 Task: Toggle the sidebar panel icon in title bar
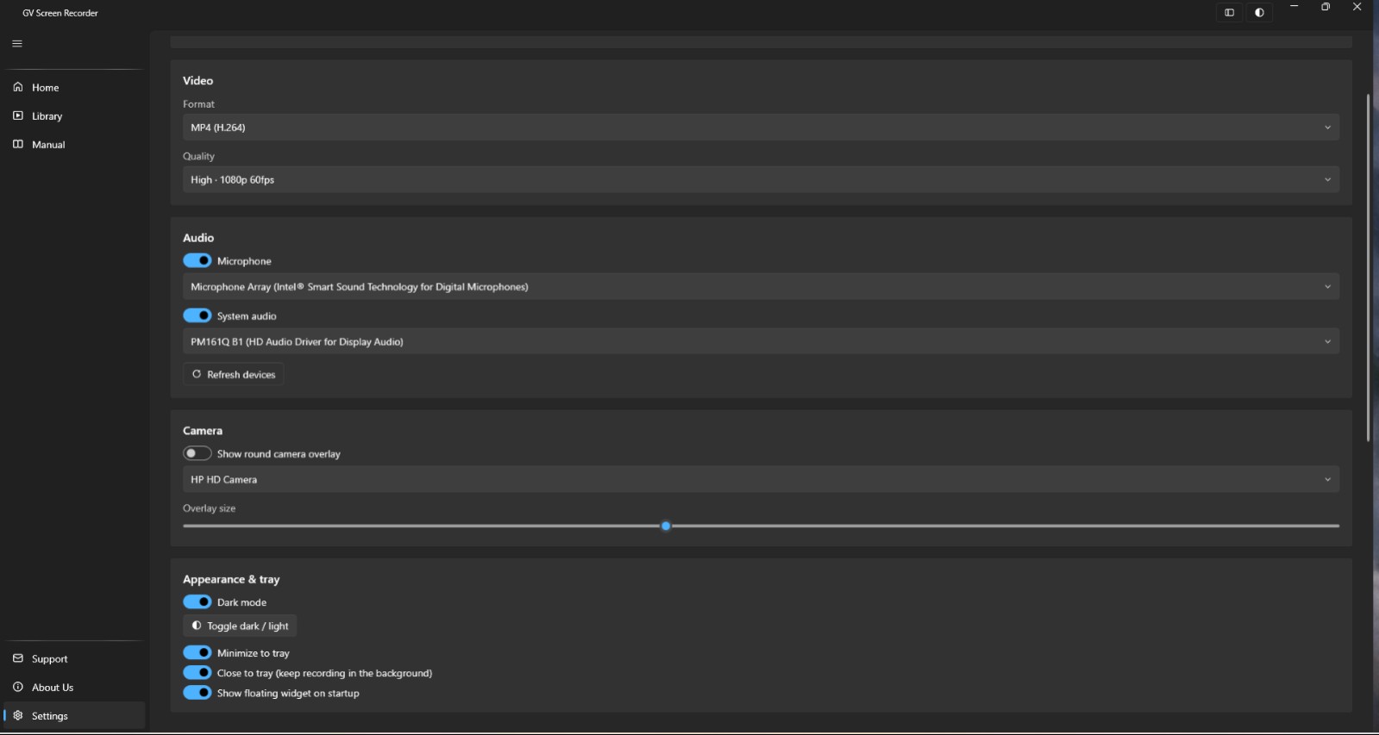pyautogui.click(x=1230, y=12)
